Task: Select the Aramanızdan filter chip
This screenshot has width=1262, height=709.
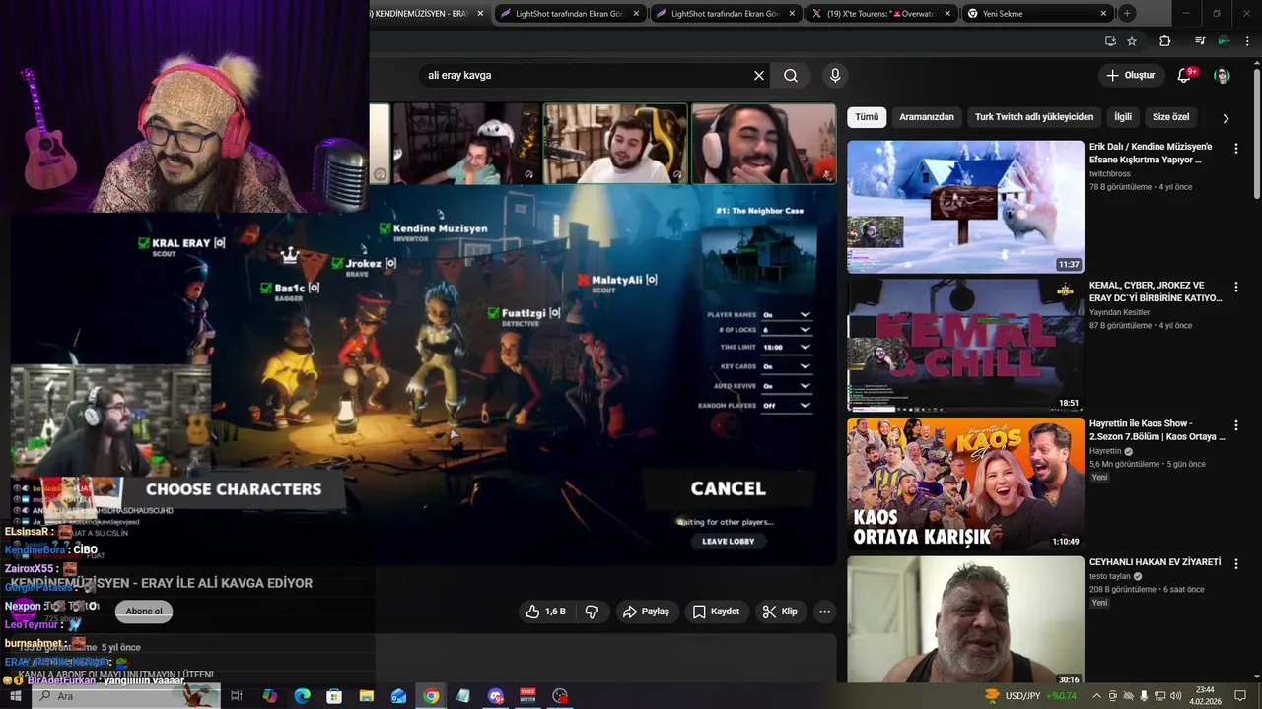Action: pos(927,117)
